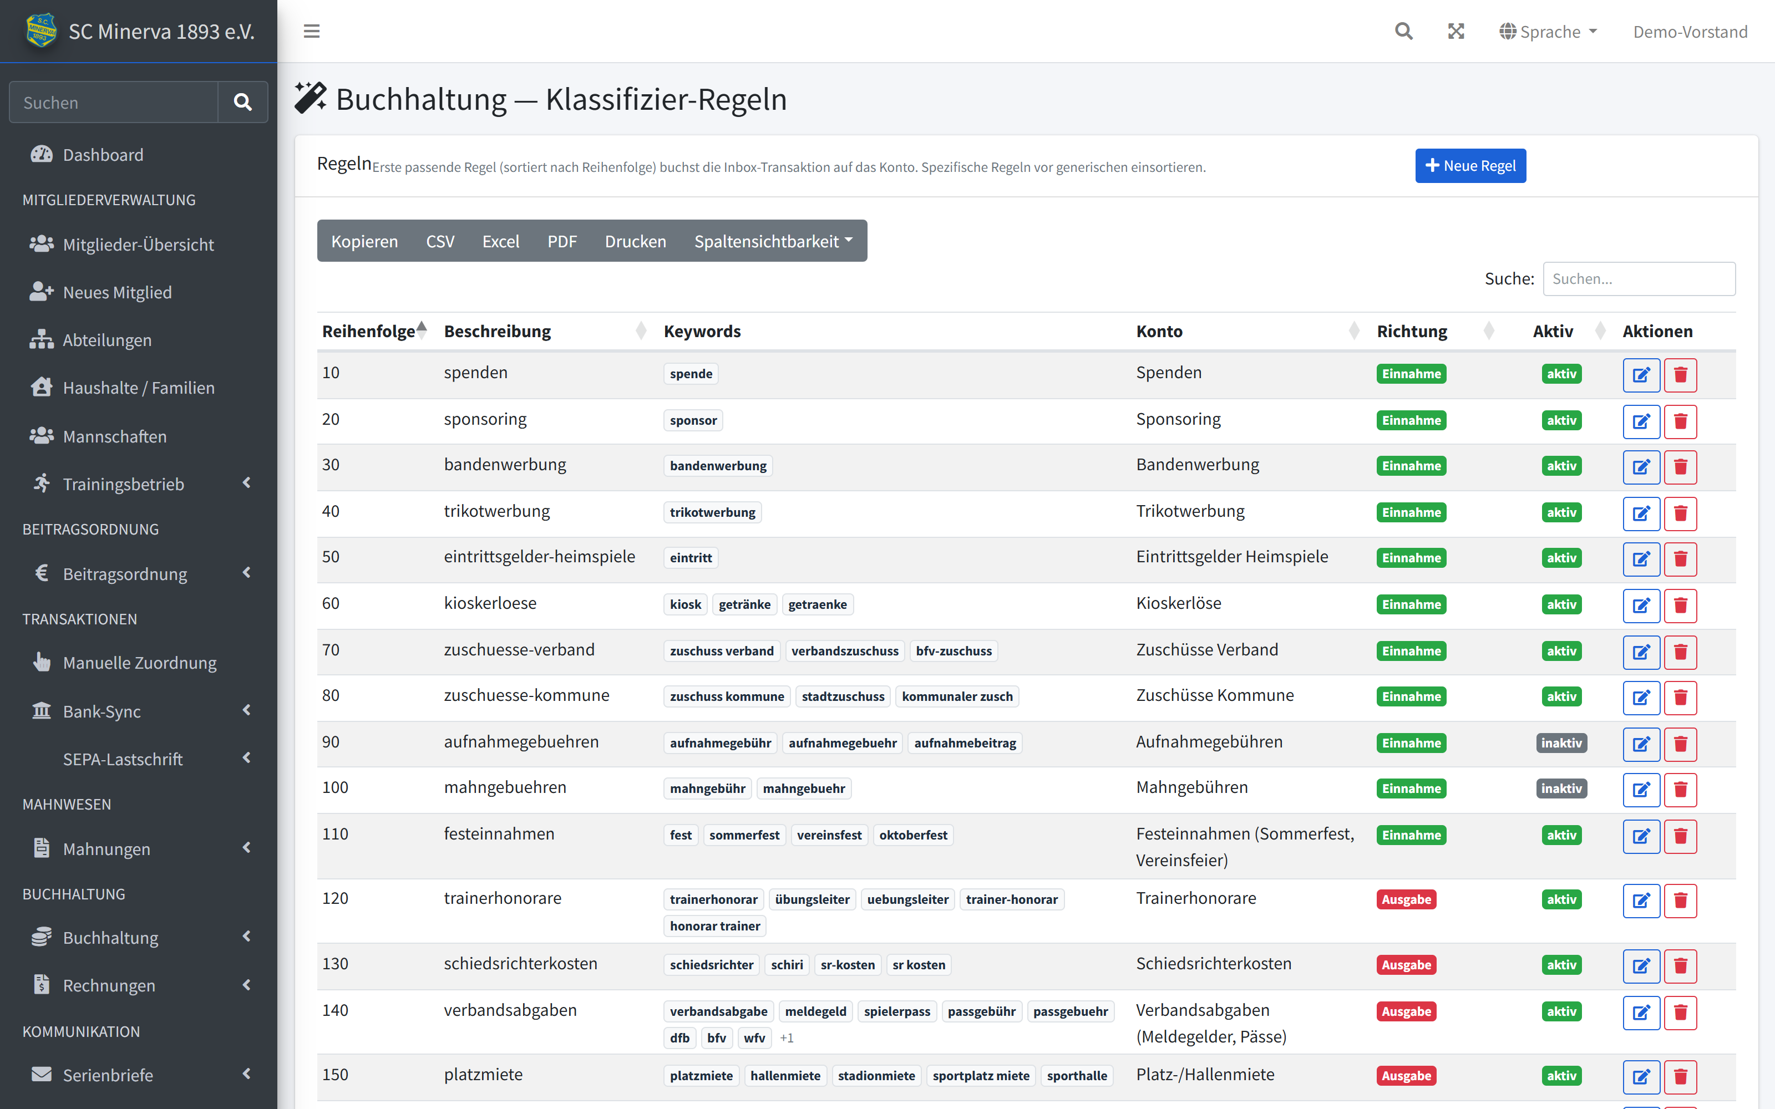The image size is (1775, 1109).
Task: Edit the sponsoring rule
Action: pyautogui.click(x=1641, y=421)
